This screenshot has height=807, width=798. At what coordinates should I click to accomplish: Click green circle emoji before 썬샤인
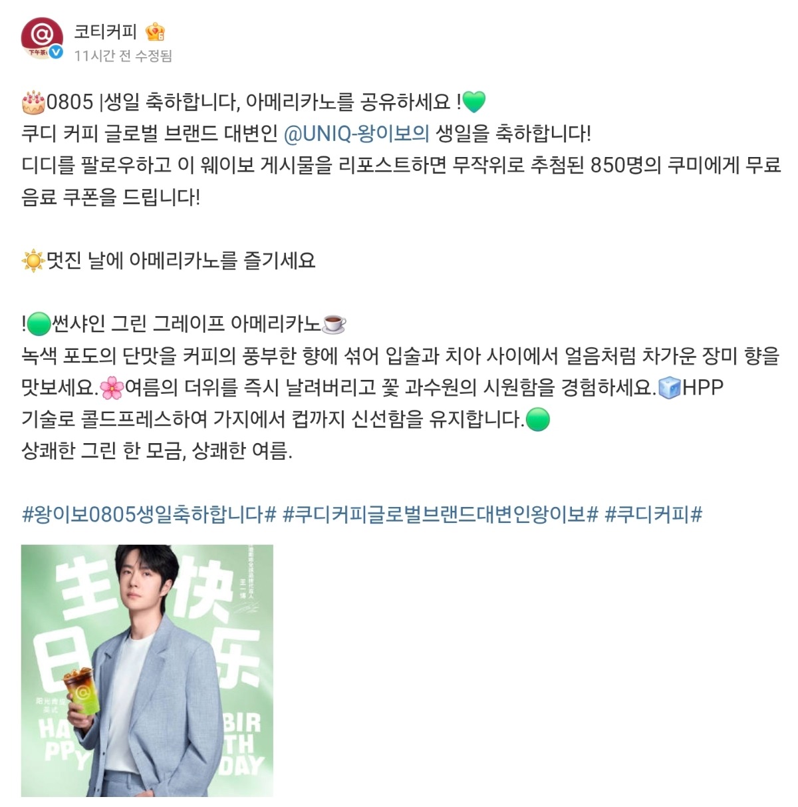(39, 324)
